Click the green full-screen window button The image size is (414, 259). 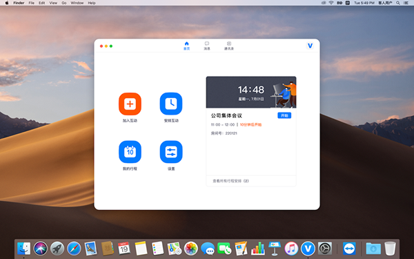tap(111, 46)
